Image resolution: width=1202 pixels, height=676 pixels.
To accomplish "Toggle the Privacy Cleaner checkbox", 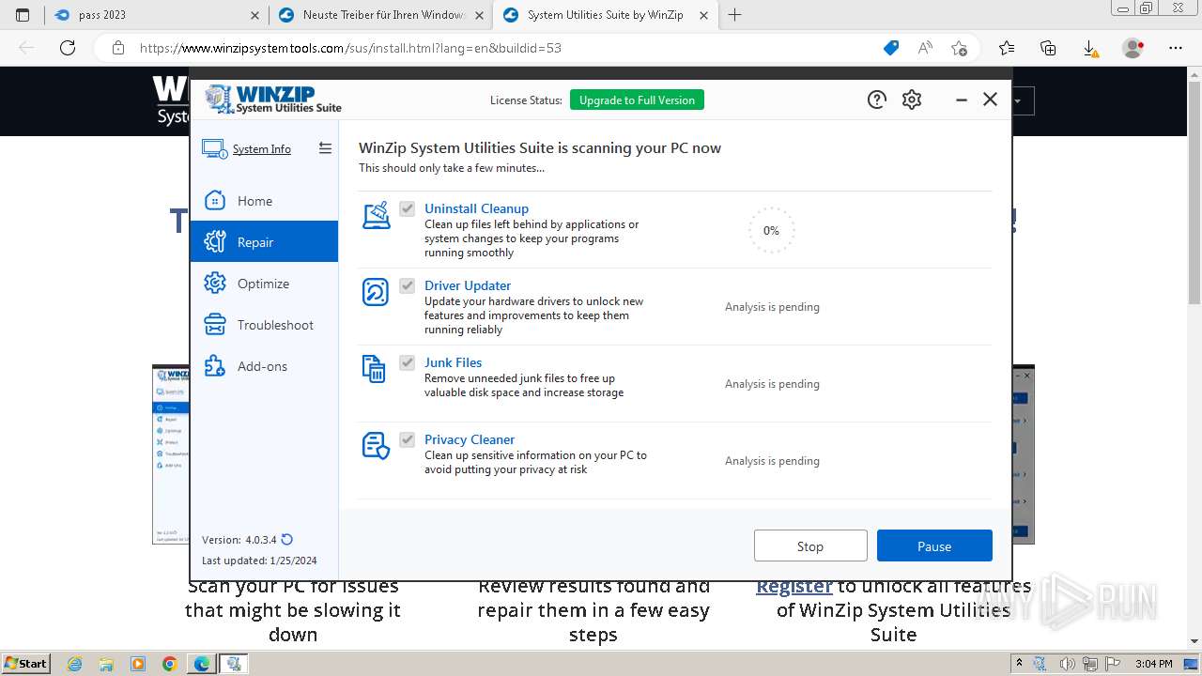I will pos(407,439).
